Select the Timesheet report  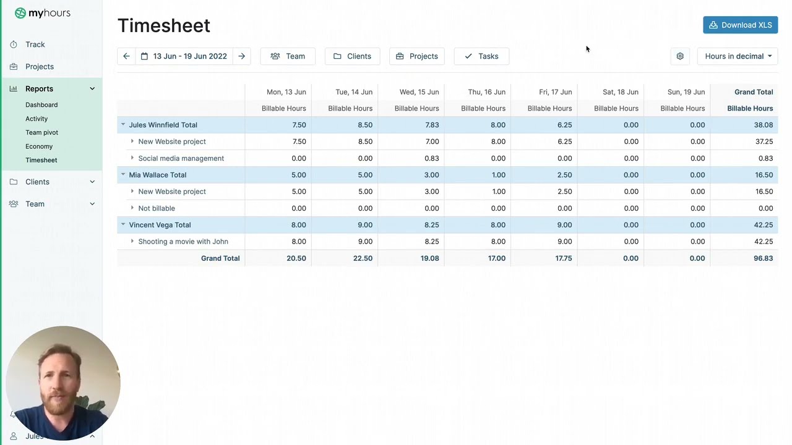[41, 160]
